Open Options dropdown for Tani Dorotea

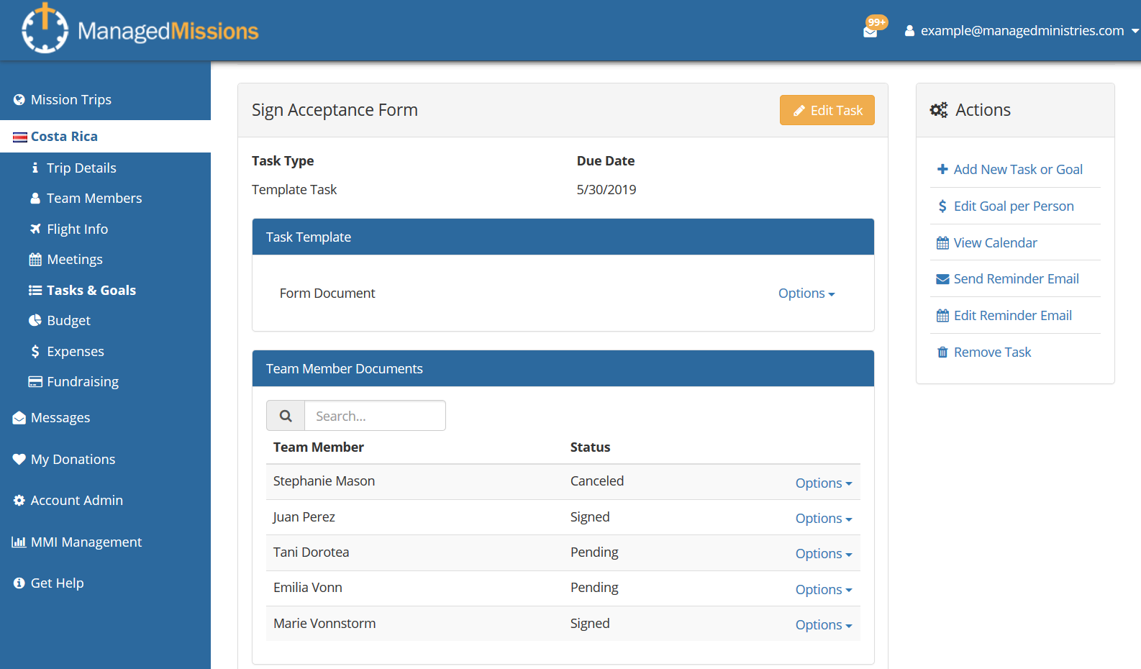pos(824,554)
